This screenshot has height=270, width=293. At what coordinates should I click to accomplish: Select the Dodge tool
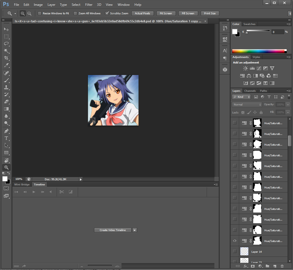click(6, 123)
